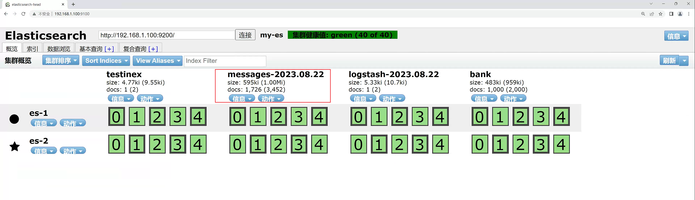This screenshot has height=200, width=695.
Task: Open the top-right 信息 dropdown
Action: pos(676,36)
